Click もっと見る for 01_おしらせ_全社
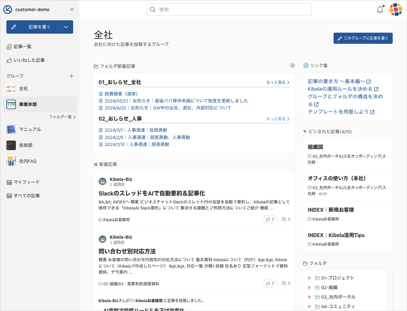 278,82
